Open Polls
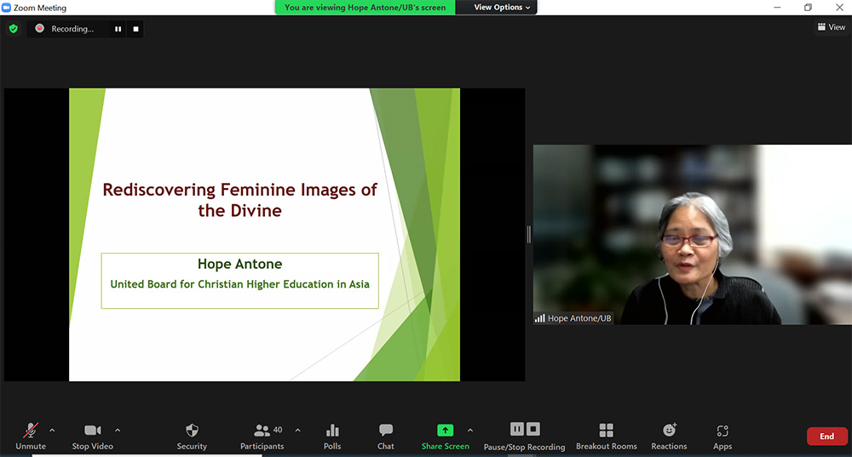 [332, 437]
